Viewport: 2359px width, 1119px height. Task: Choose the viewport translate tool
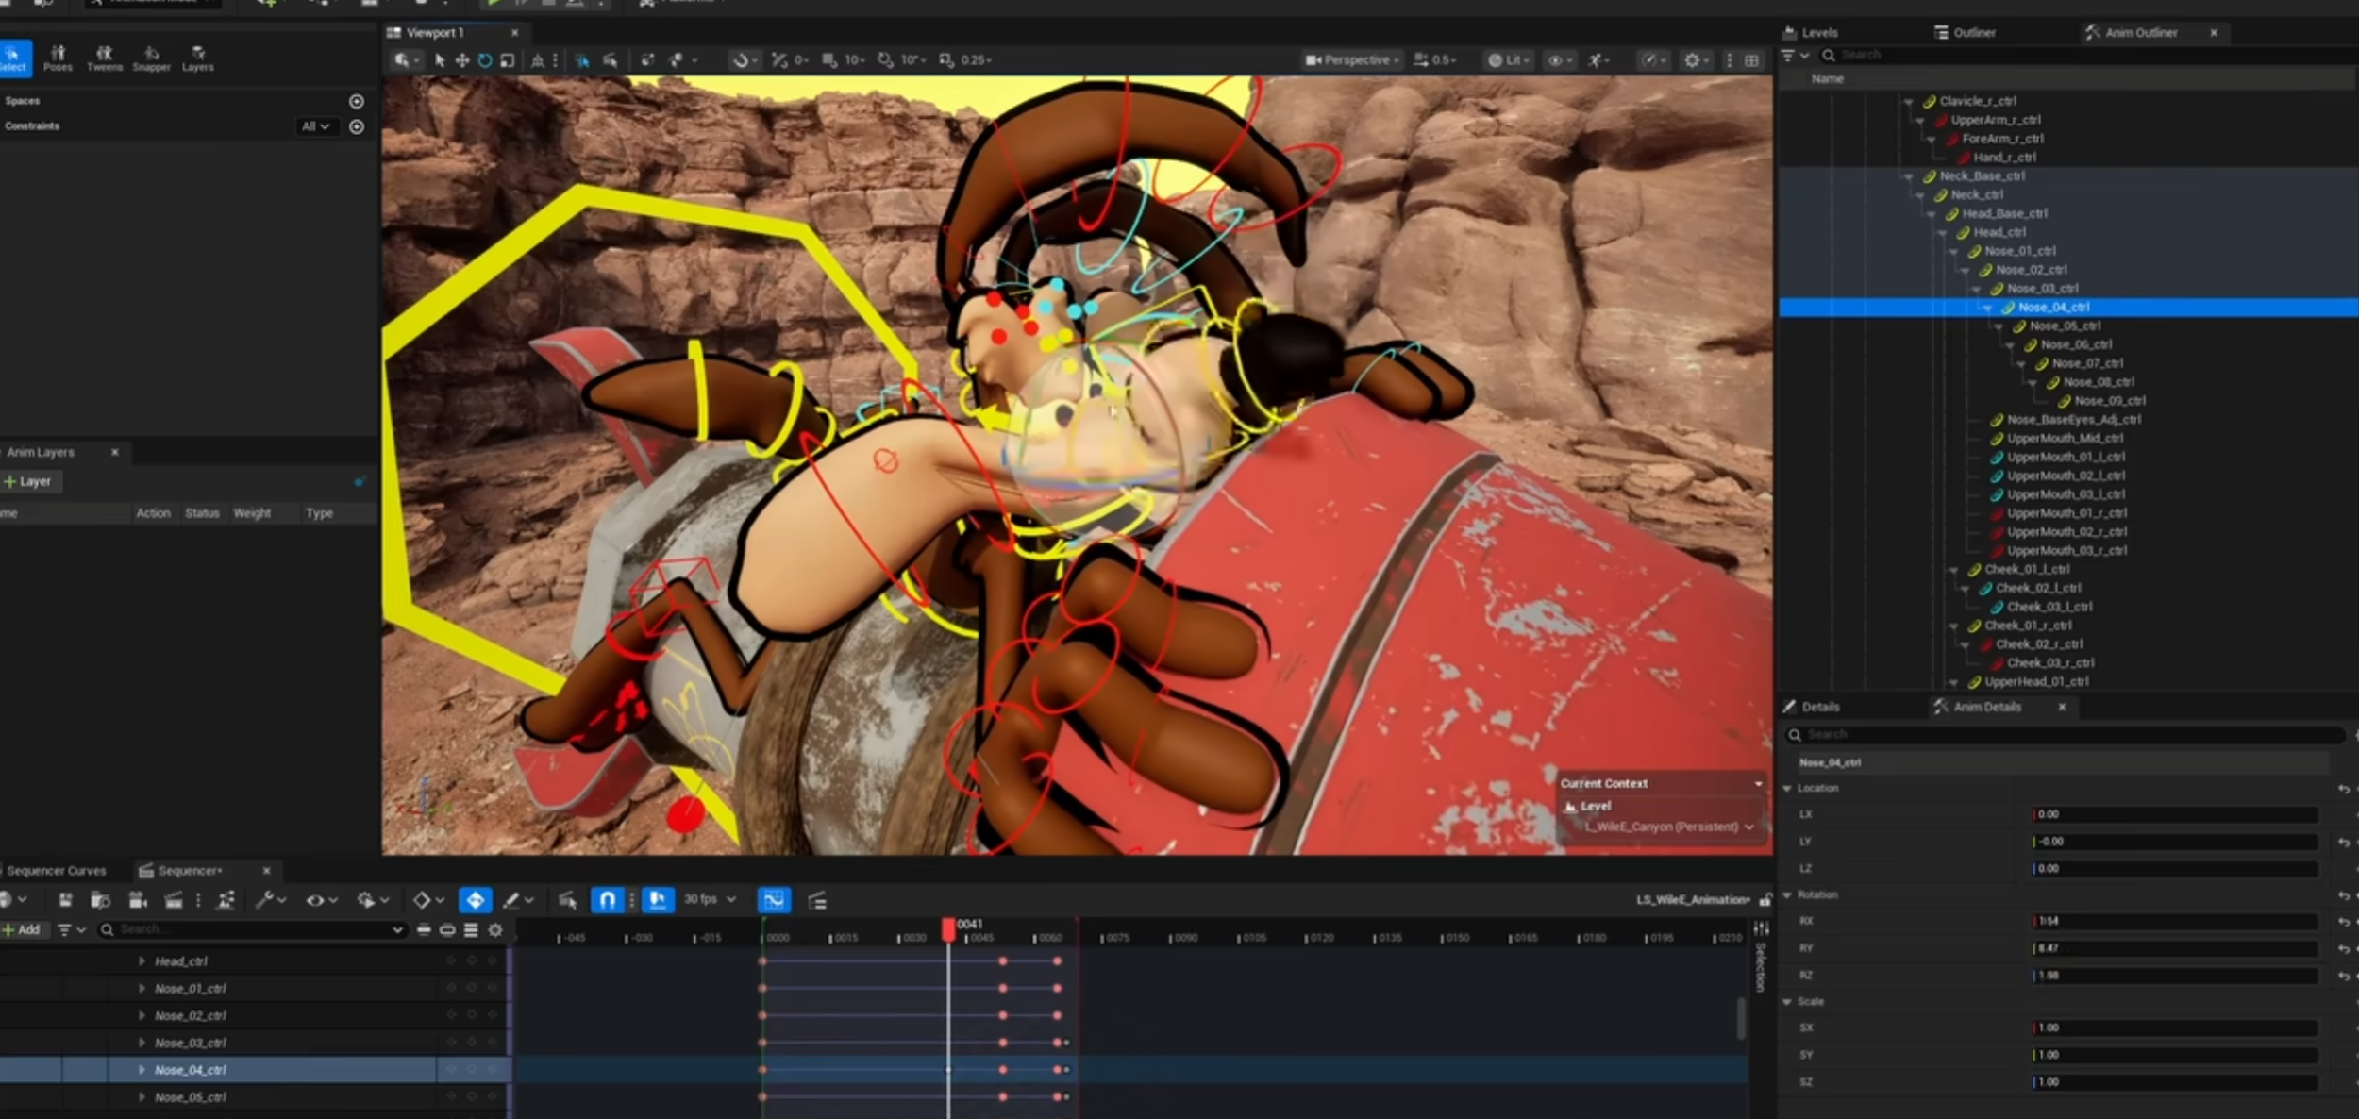(x=462, y=60)
